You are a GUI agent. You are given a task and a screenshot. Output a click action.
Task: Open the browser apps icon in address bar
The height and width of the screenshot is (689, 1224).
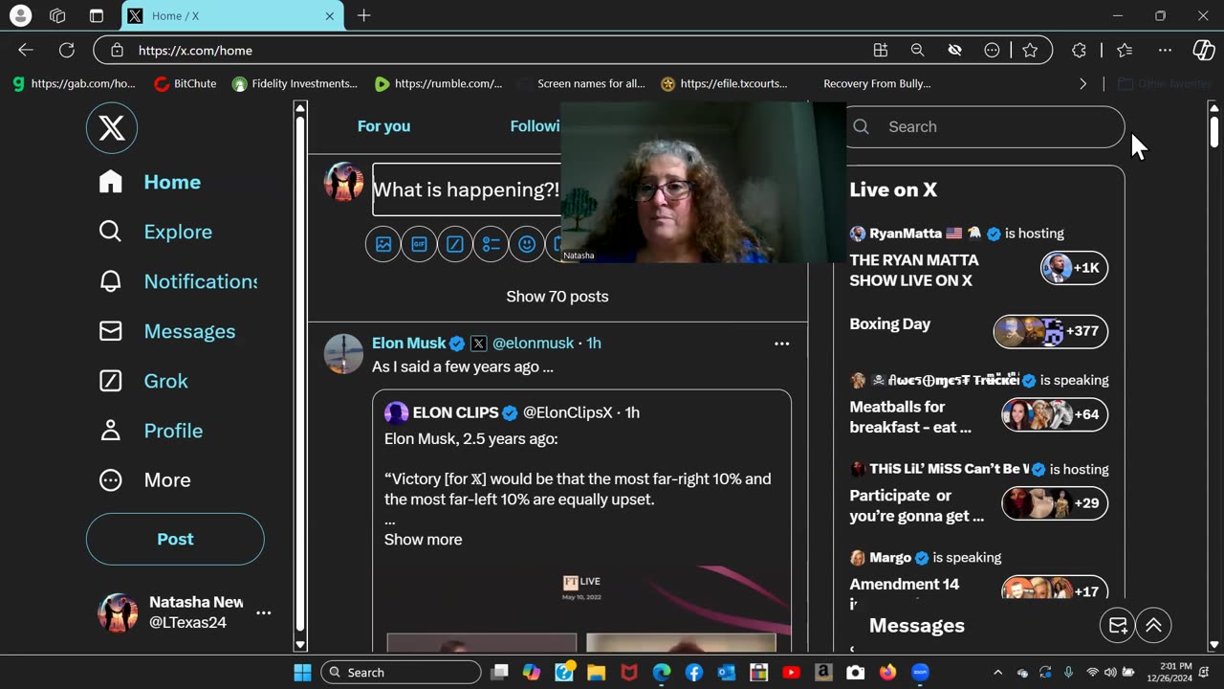[881, 50]
